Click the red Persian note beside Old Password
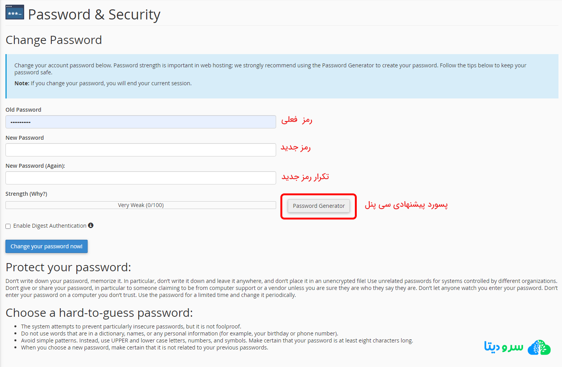562x367 pixels. [x=297, y=120]
